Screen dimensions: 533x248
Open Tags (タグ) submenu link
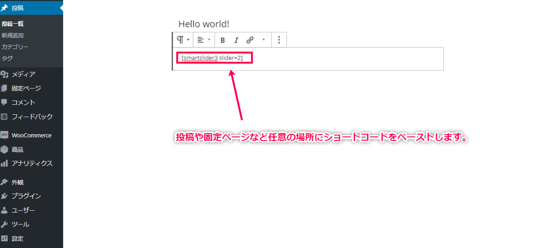pyautogui.click(x=7, y=58)
